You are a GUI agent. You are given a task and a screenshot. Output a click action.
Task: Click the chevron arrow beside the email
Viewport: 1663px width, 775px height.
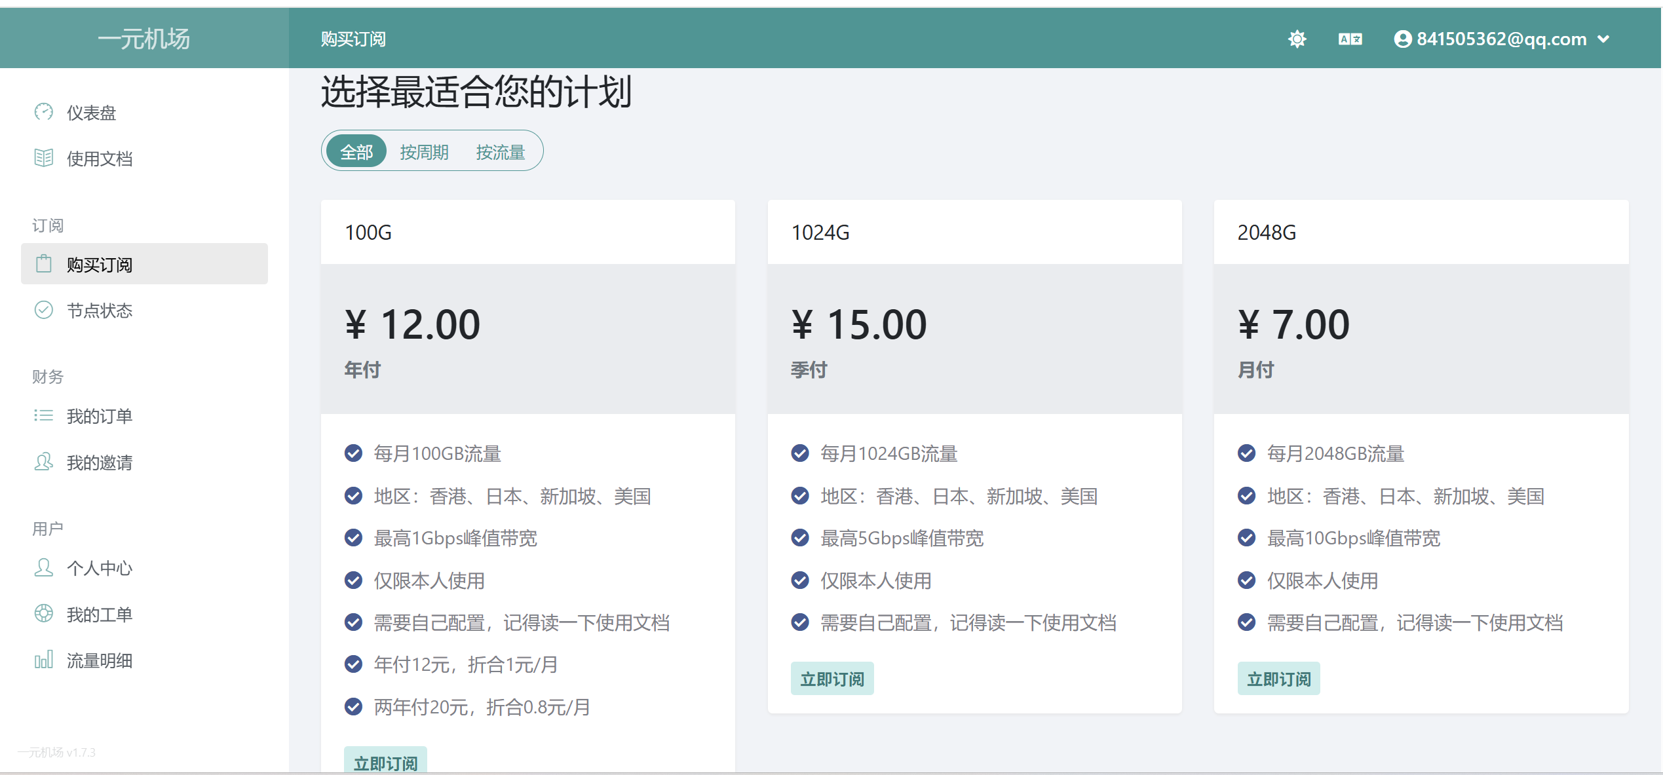click(1603, 39)
